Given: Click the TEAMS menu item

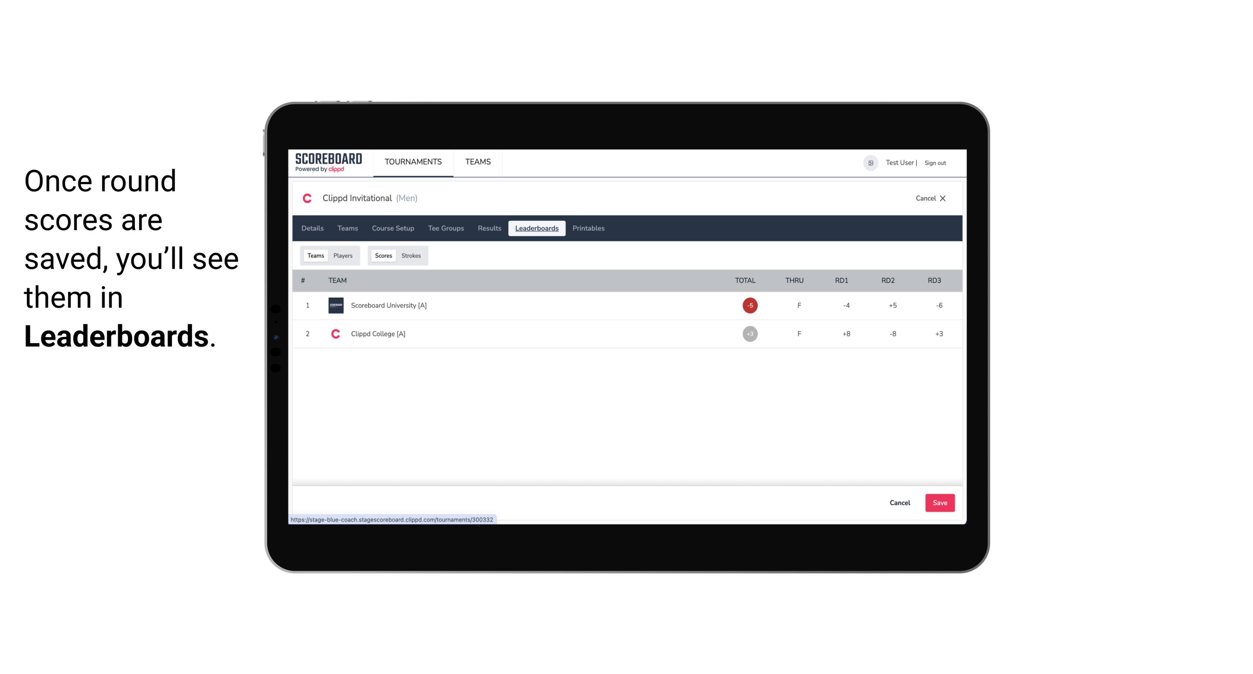Looking at the screenshot, I should [x=478, y=162].
